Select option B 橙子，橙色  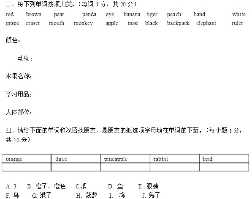pos(46,186)
